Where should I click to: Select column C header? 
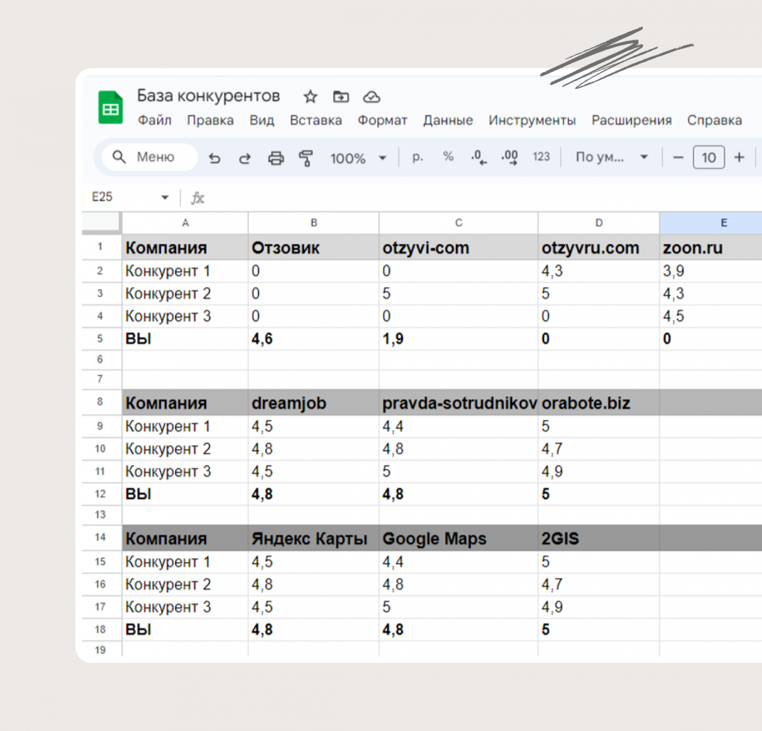(x=458, y=223)
